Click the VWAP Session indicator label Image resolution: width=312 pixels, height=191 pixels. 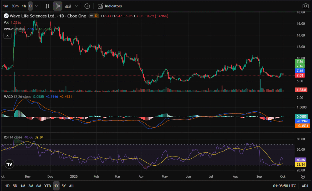pyautogui.click(x=14, y=29)
